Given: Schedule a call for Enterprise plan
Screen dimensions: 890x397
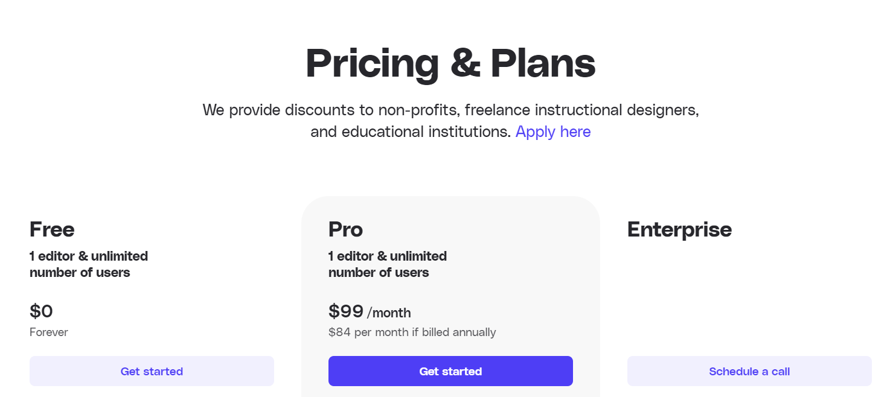Looking at the screenshot, I should point(749,371).
